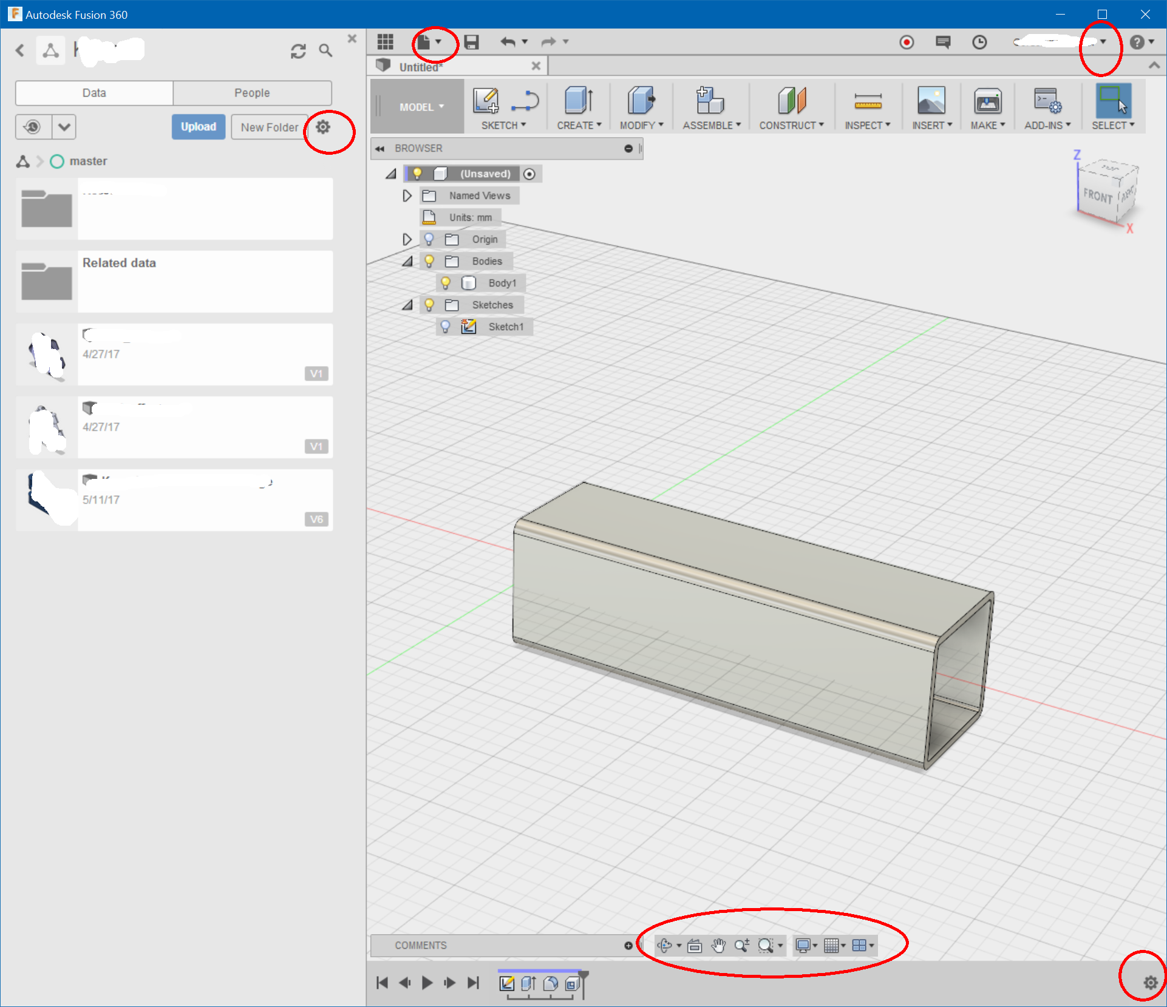The image size is (1167, 1007).
Task: Click the master branch breadcrumb
Action: [88, 161]
